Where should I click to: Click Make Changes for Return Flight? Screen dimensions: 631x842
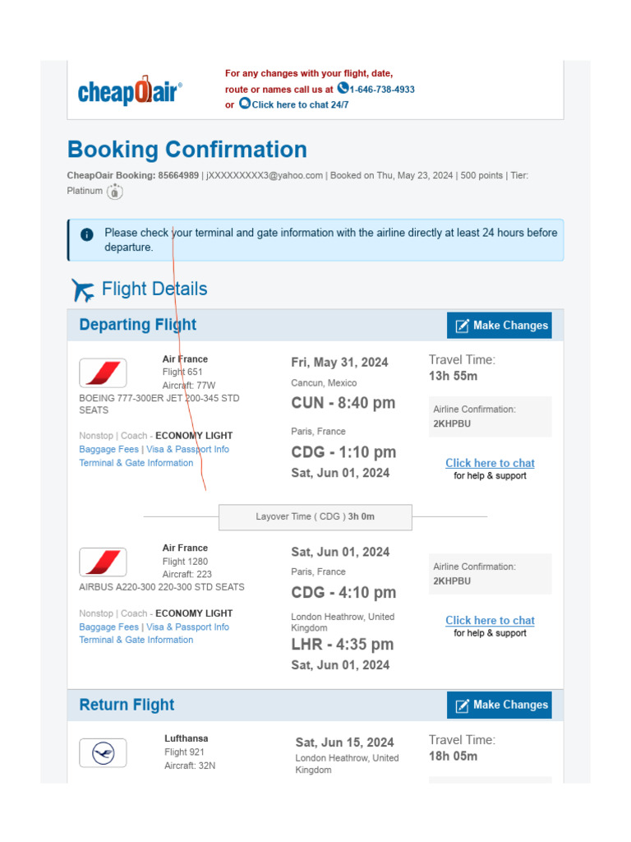pos(499,705)
